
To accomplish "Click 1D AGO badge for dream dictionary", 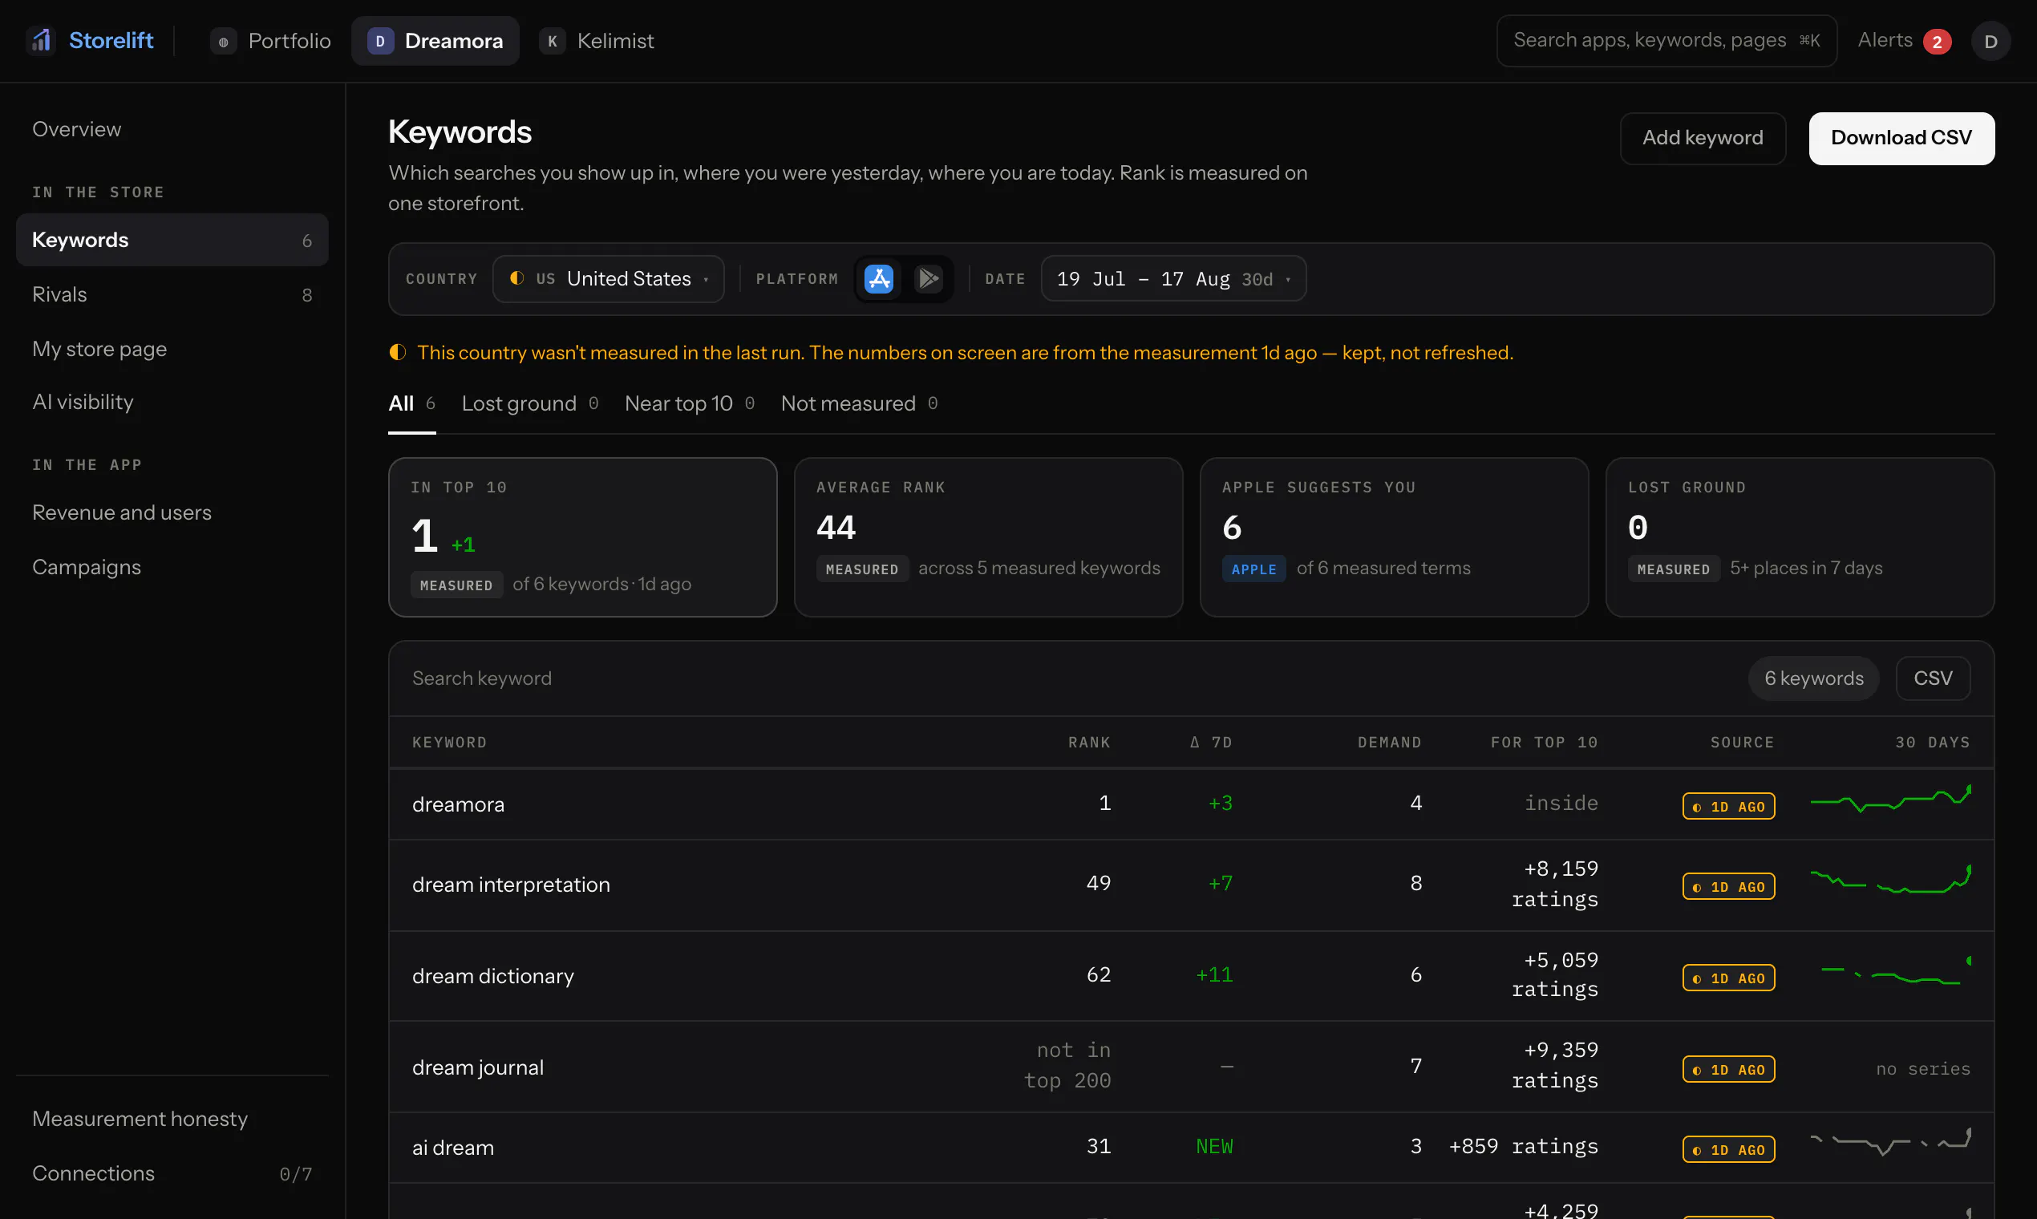I will pyautogui.click(x=1728, y=978).
